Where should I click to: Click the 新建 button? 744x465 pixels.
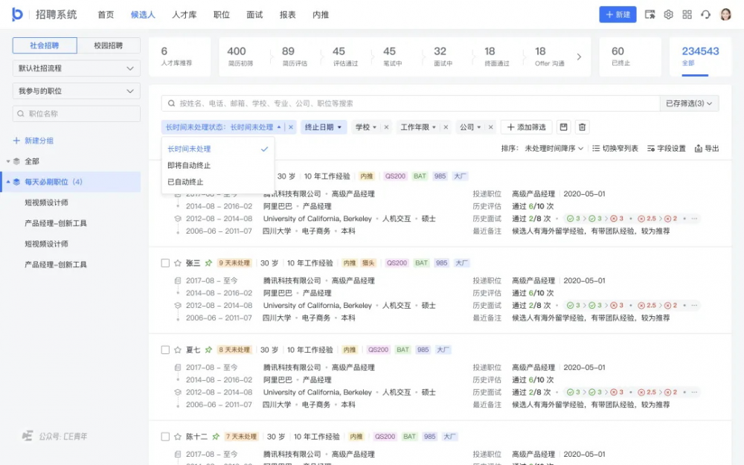[618, 15]
